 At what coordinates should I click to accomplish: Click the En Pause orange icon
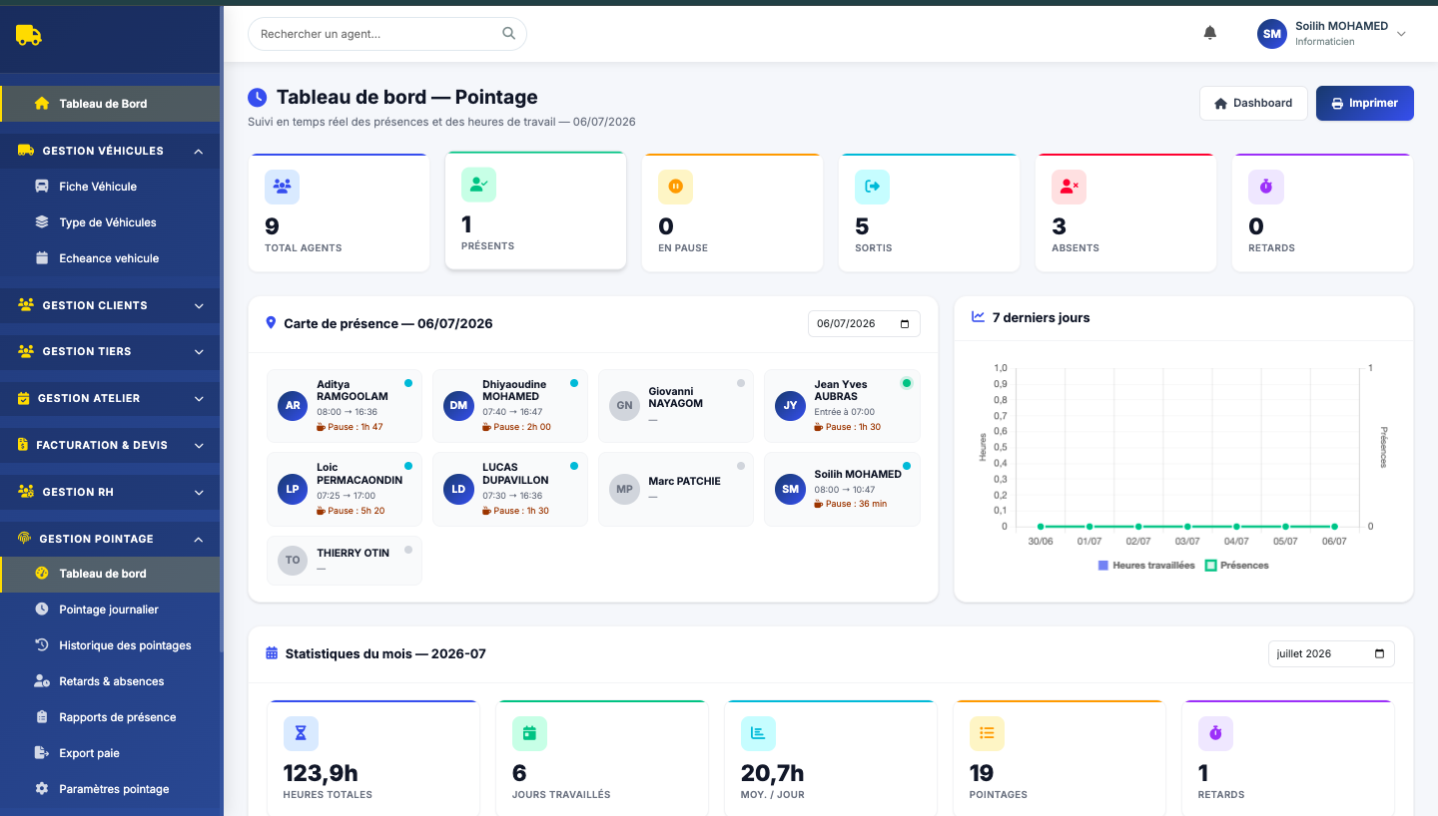(x=675, y=187)
